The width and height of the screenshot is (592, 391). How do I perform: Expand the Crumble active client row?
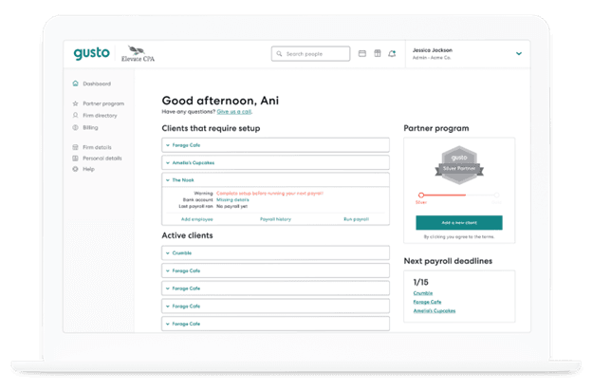coord(276,253)
